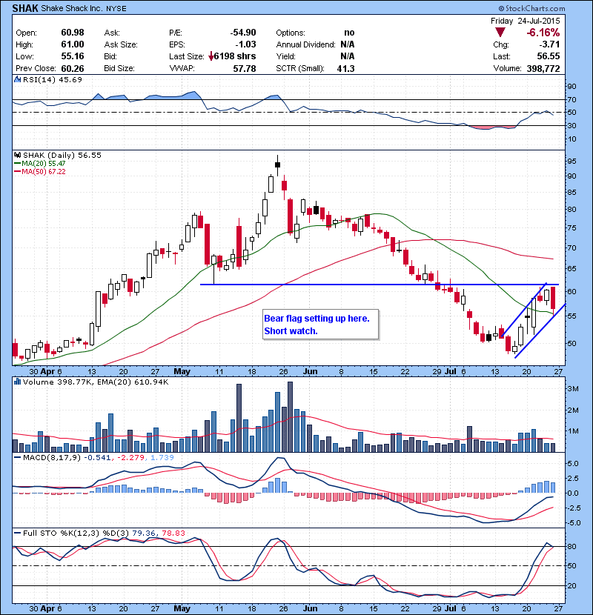Click the green MA(20) legend line marker
593x615 pixels.
[x=18, y=164]
